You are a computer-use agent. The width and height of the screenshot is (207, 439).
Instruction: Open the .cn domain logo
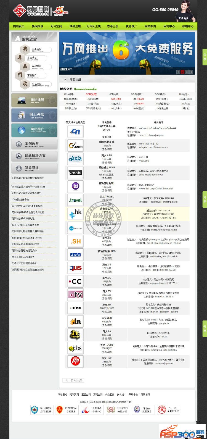pyautogui.click(x=75, y=132)
